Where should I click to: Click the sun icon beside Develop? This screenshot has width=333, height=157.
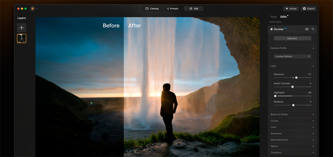[271, 29]
